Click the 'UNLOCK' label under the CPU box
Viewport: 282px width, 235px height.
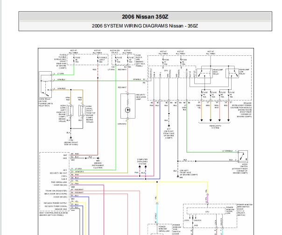point(197,220)
